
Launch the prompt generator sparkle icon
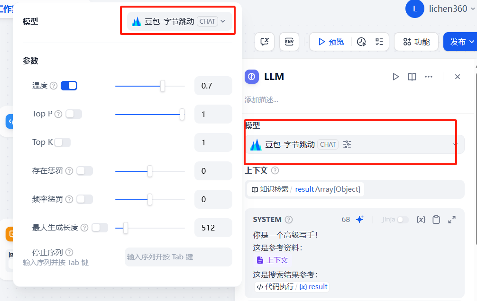pyautogui.click(x=359, y=219)
